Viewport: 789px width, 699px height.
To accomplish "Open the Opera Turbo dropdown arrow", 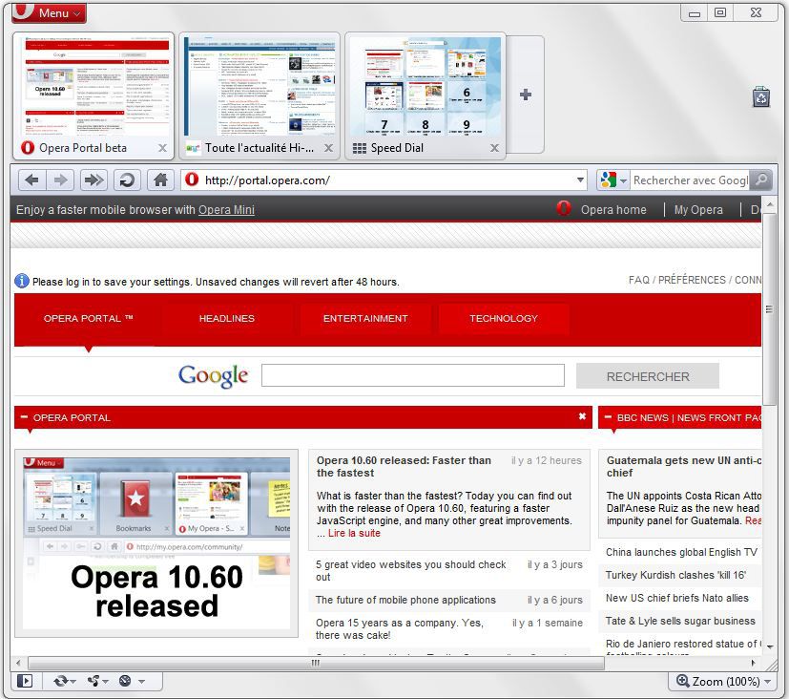I will 141,682.
